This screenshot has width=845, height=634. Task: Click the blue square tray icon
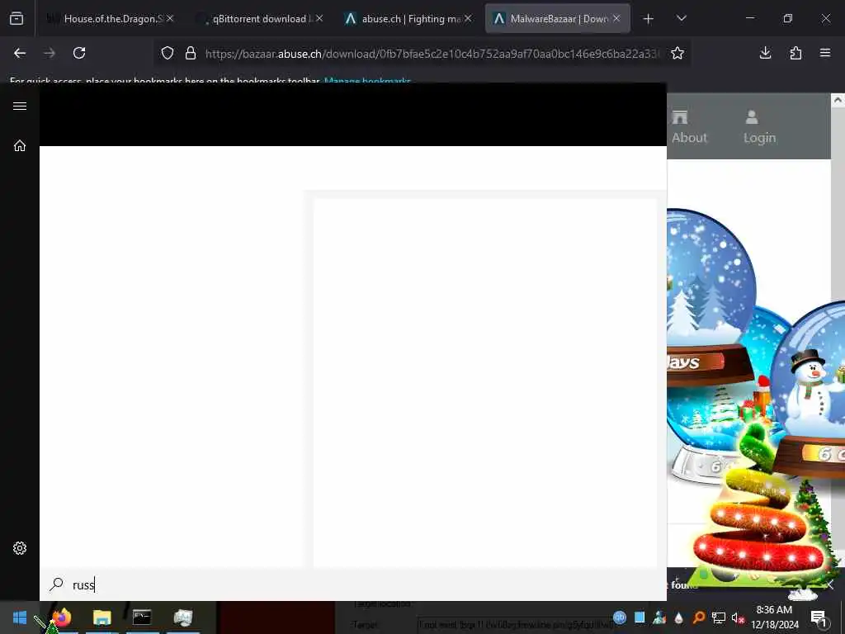(640, 617)
